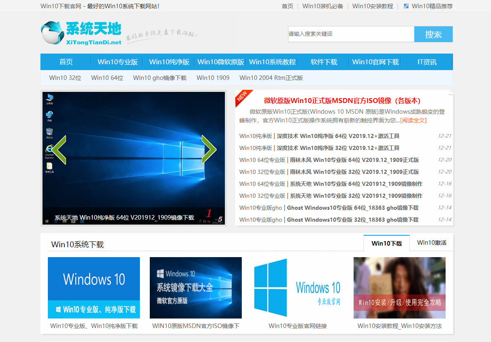Click the Win10精品推荐 top link
The image size is (491, 342).
click(x=432, y=6)
